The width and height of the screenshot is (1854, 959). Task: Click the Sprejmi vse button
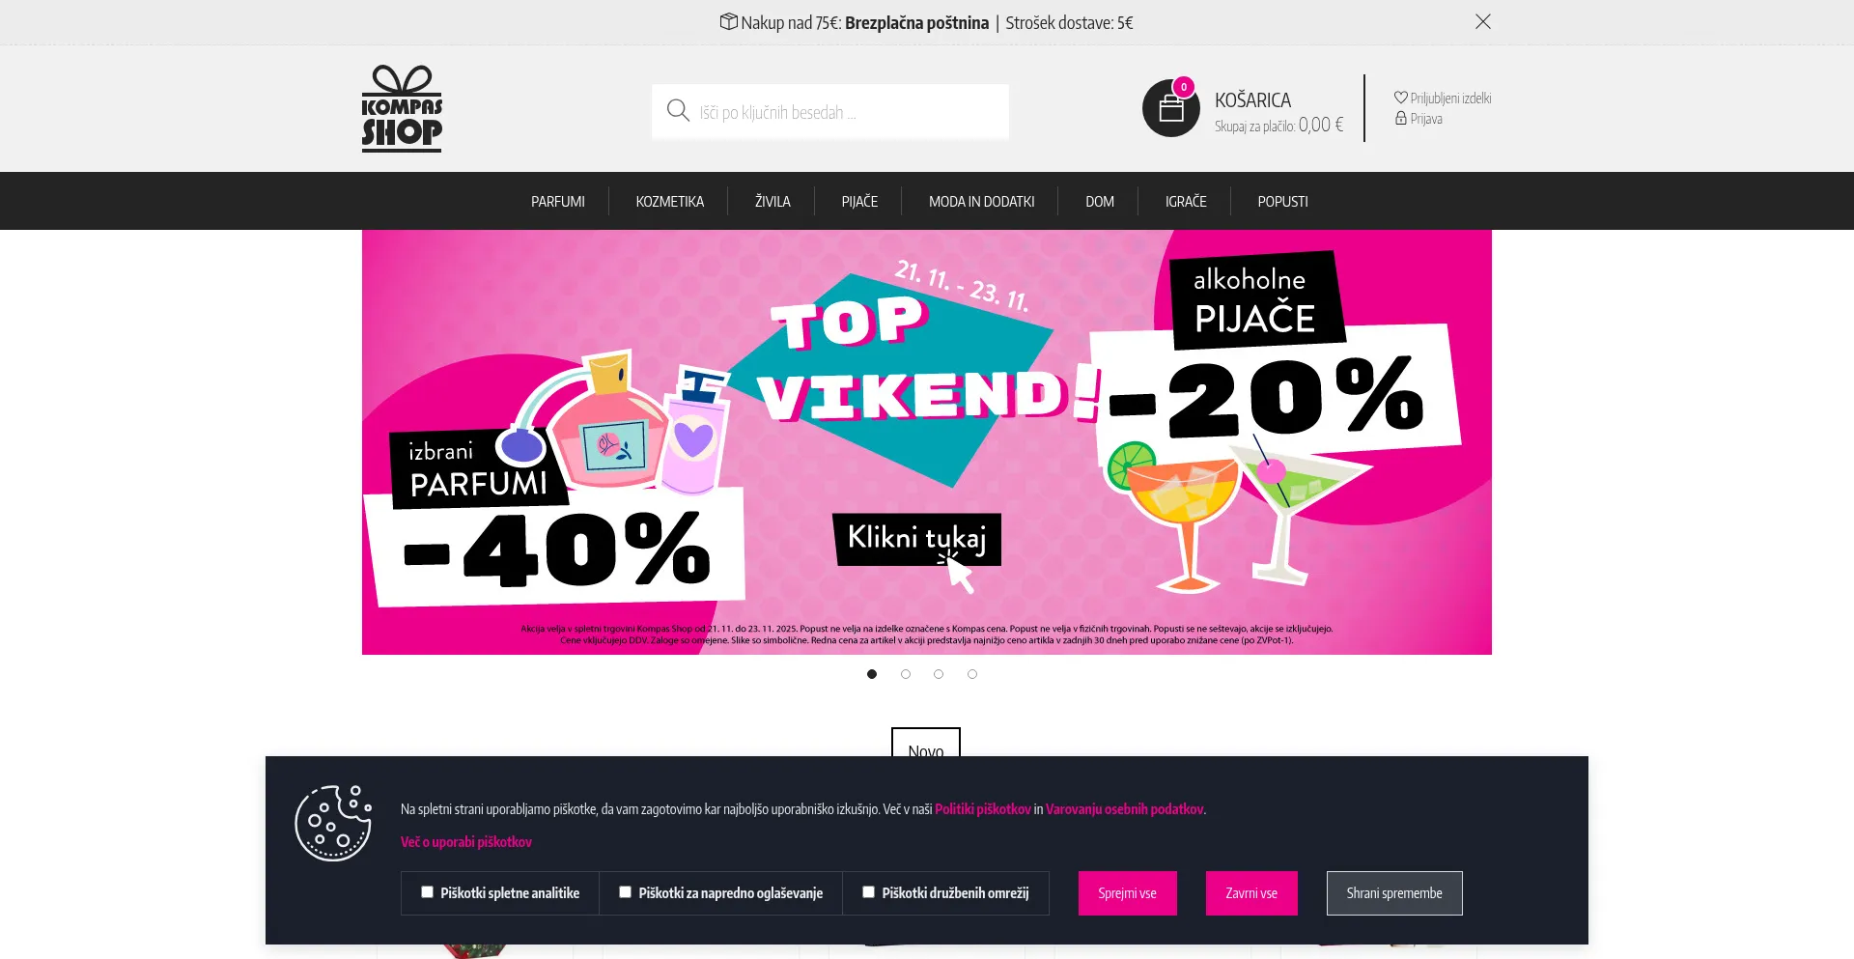1127,893
